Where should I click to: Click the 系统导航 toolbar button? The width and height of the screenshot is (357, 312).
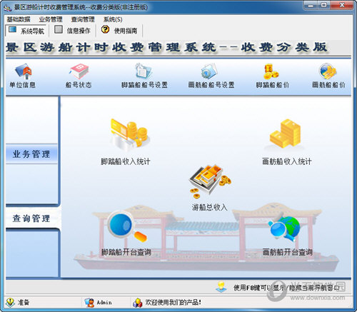(x=26, y=31)
